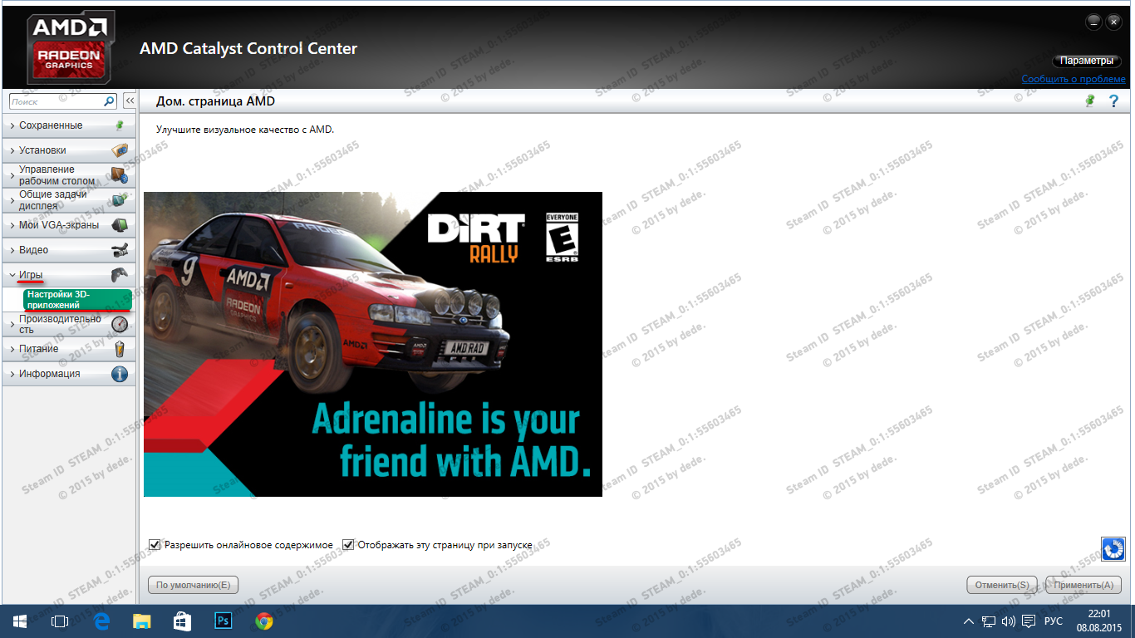The image size is (1135, 638).
Task: Click the Параметры button
Action: pyautogui.click(x=1087, y=61)
